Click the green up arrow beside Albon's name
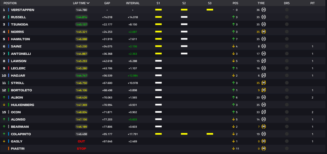 (4, 98)
